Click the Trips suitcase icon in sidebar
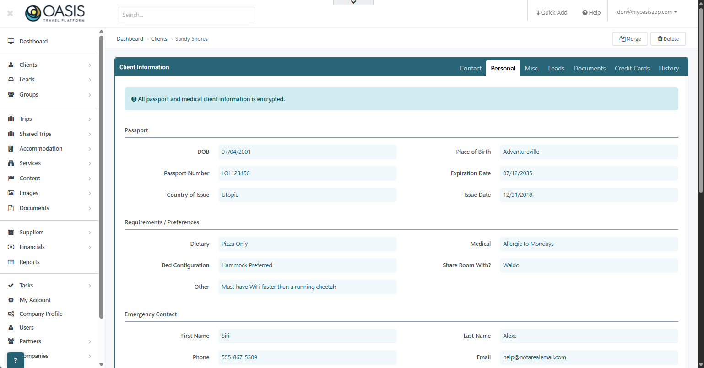Viewport: 704px width, 368px height. coord(11,119)
